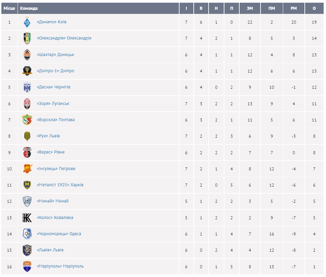Click the Chornomorets Odesa club crest
The image size is (326, 277).
[27, 234]
